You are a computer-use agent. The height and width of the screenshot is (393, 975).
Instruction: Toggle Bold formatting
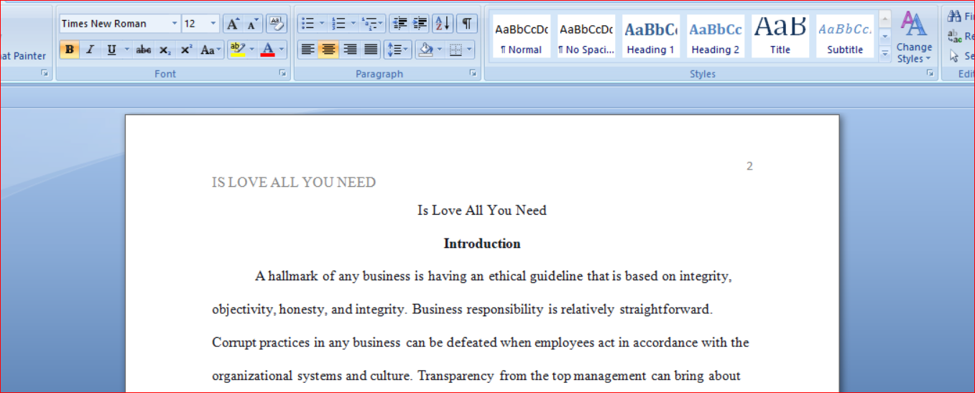tap(69, 50)
